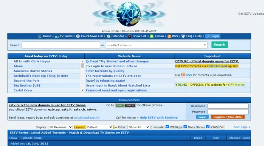
Task: Open Big Brother (US) show link
Action: coord(27,85)
